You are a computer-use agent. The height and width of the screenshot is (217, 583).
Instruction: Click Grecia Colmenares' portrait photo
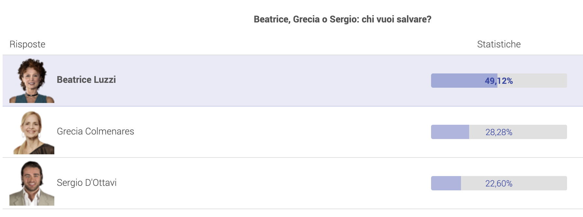tap(32, 132)
